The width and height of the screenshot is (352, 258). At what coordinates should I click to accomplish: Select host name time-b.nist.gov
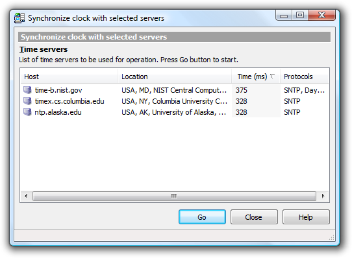coord(58,90)
